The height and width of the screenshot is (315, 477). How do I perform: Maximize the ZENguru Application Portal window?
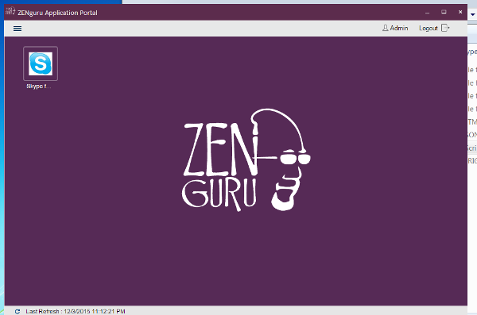coord(444,12)
